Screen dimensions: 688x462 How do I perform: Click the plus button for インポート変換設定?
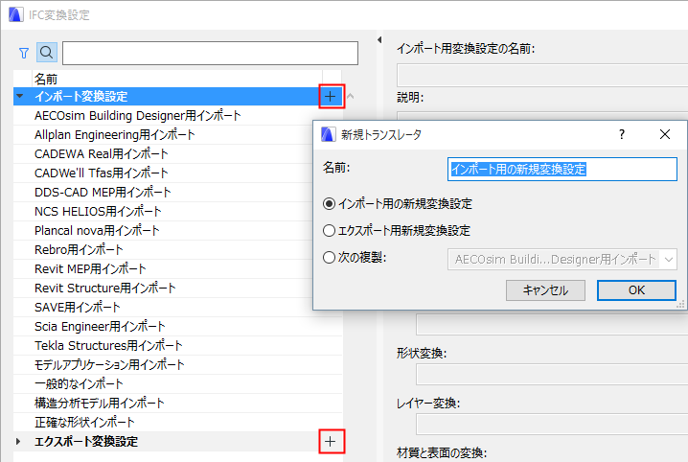(331, 96)
